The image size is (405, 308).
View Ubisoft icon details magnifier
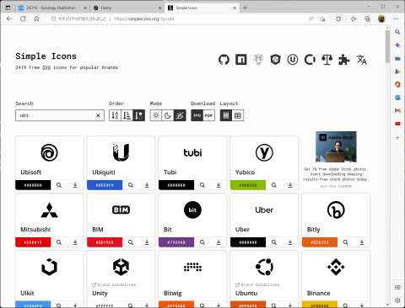pyautogui.click(x=59, y=185)
